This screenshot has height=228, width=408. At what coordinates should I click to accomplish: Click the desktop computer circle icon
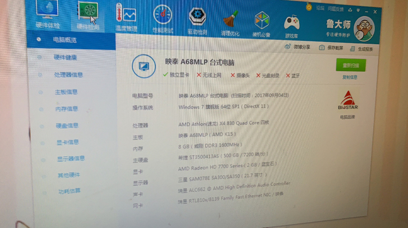click(x=143, y=66)
